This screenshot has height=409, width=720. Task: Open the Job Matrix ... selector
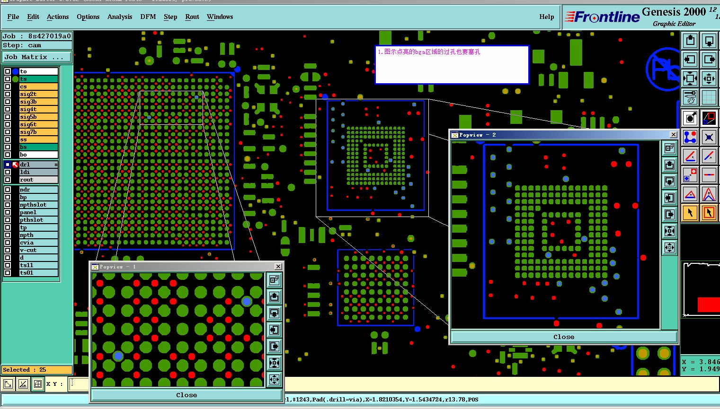37,57
